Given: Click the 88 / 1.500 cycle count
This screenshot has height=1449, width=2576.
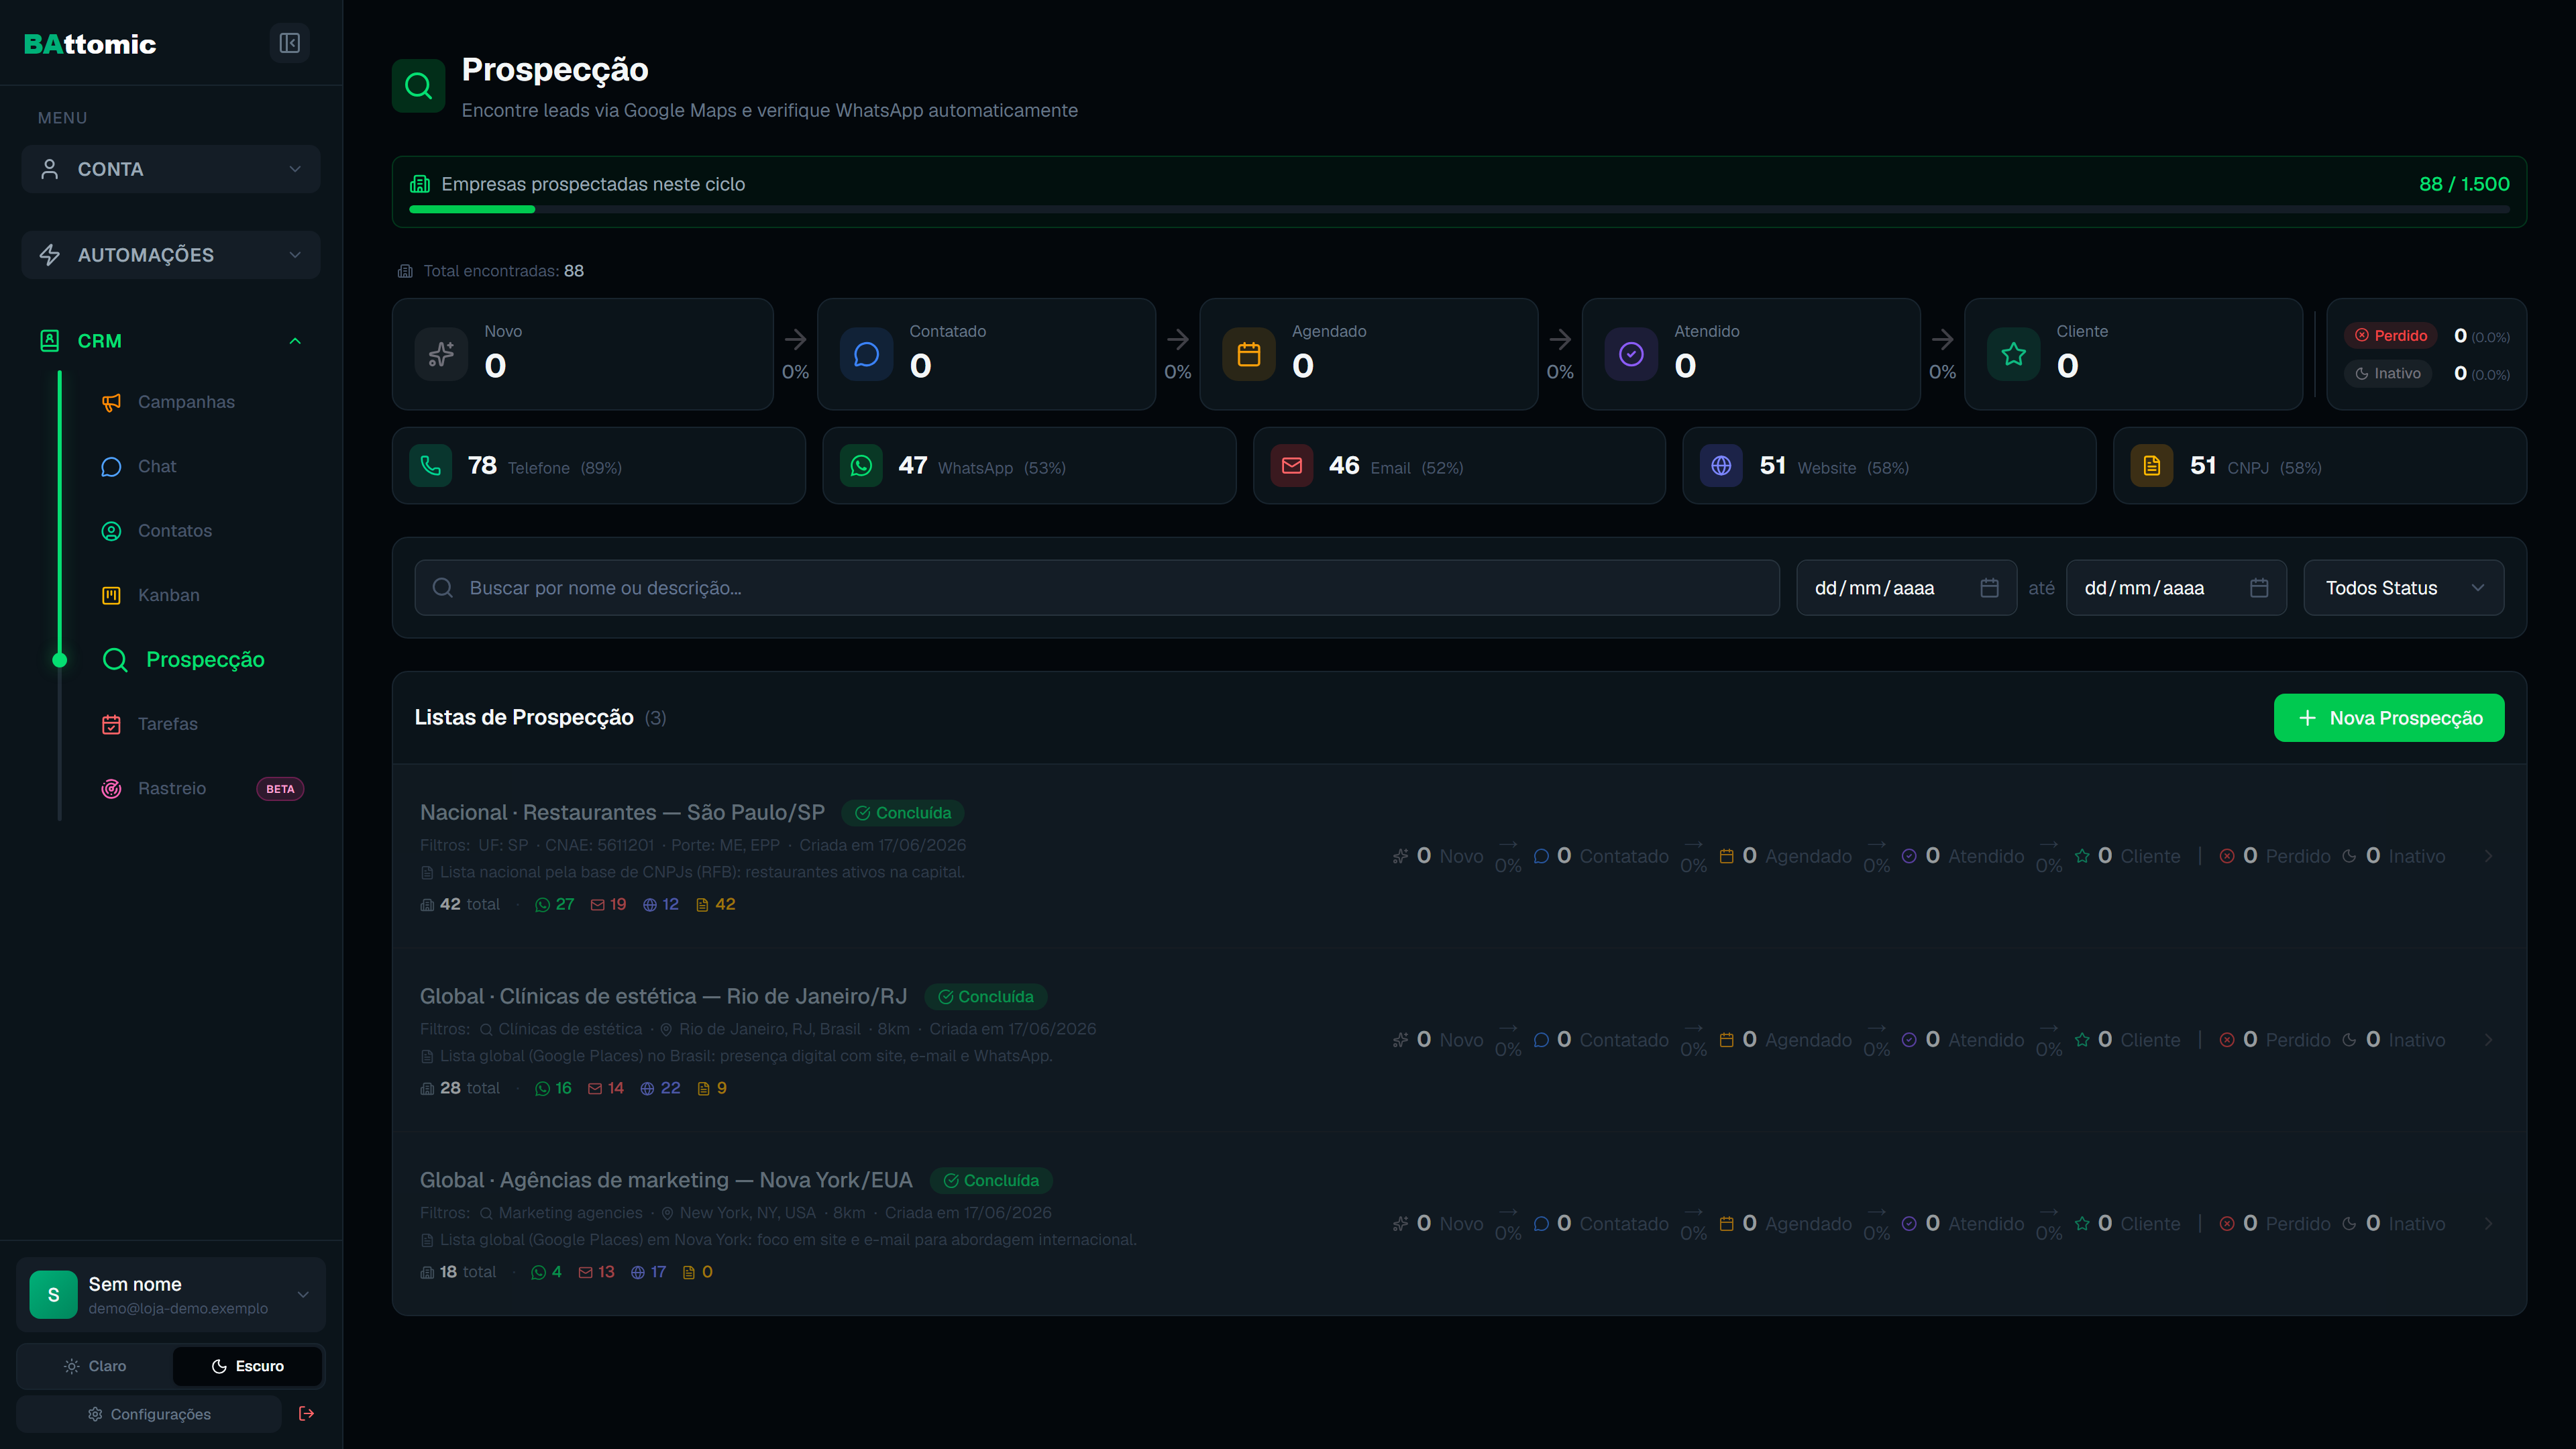Looking at the screenshot, I should pyautogui.click(x=2464, y=184).
